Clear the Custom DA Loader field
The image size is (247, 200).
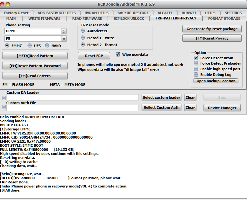[x=190, y=97]
